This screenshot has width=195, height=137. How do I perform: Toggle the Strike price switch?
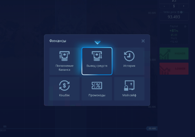(x=182, y=12)
